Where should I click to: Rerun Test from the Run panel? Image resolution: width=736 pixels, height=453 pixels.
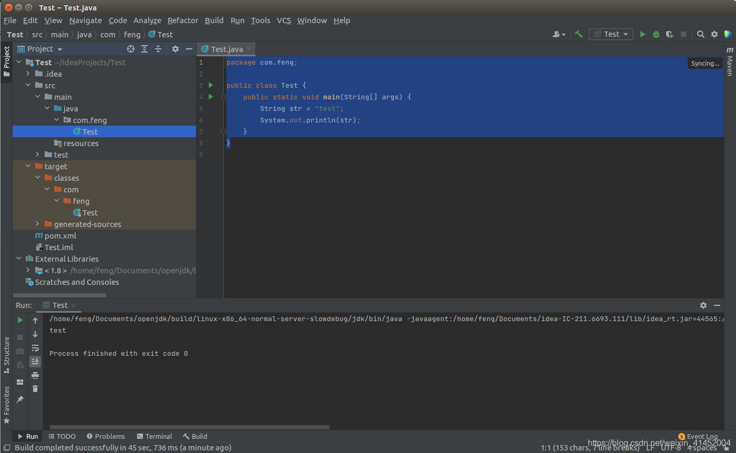20,320
